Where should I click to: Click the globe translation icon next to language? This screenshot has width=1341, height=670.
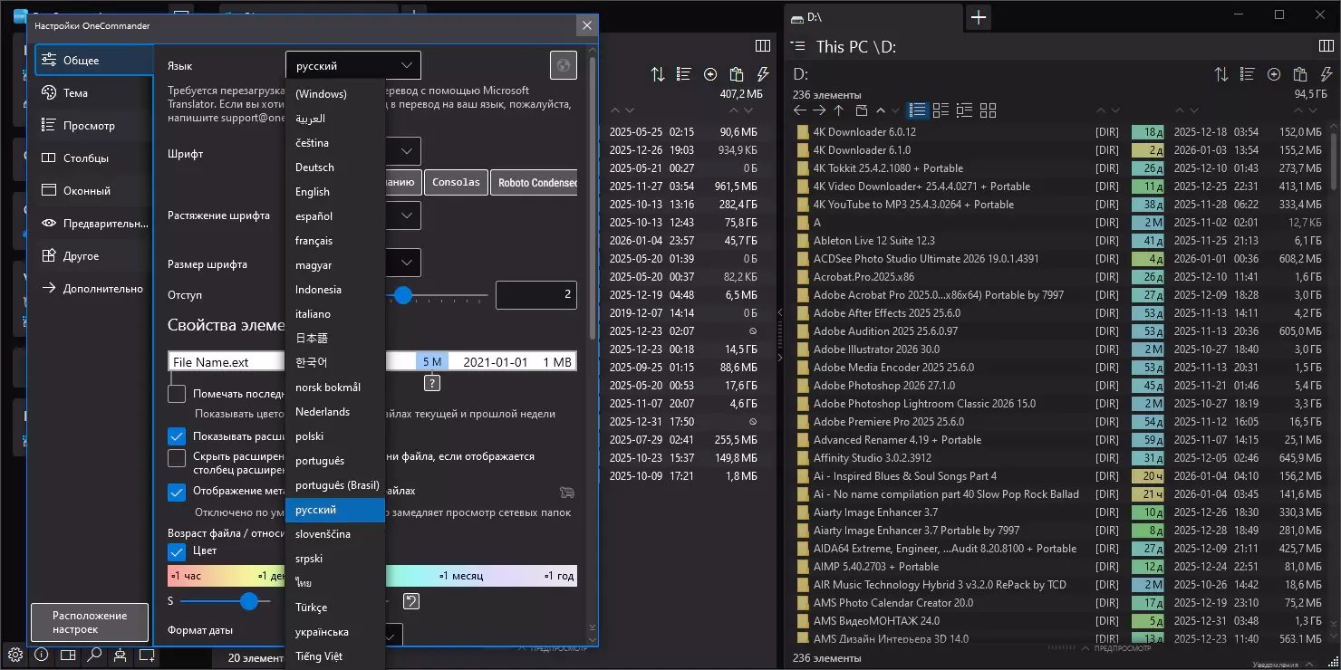(x=563, y=66)
